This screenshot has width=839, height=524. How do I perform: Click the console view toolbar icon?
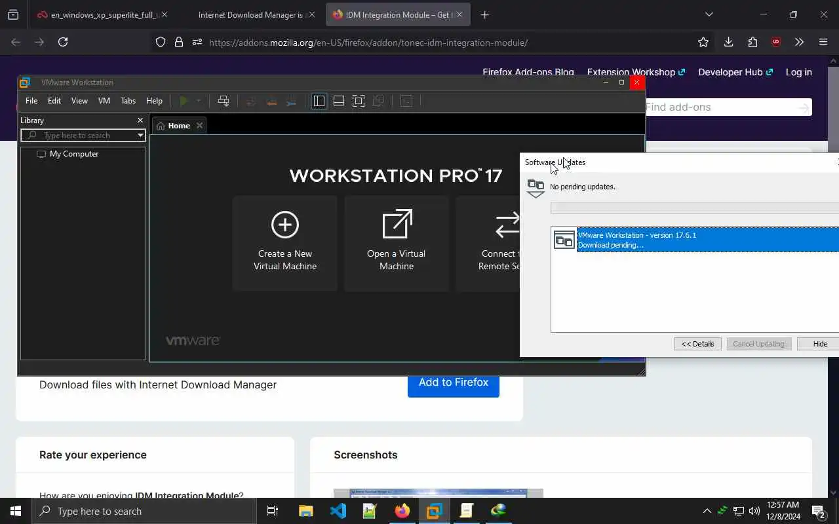(406, 101)
